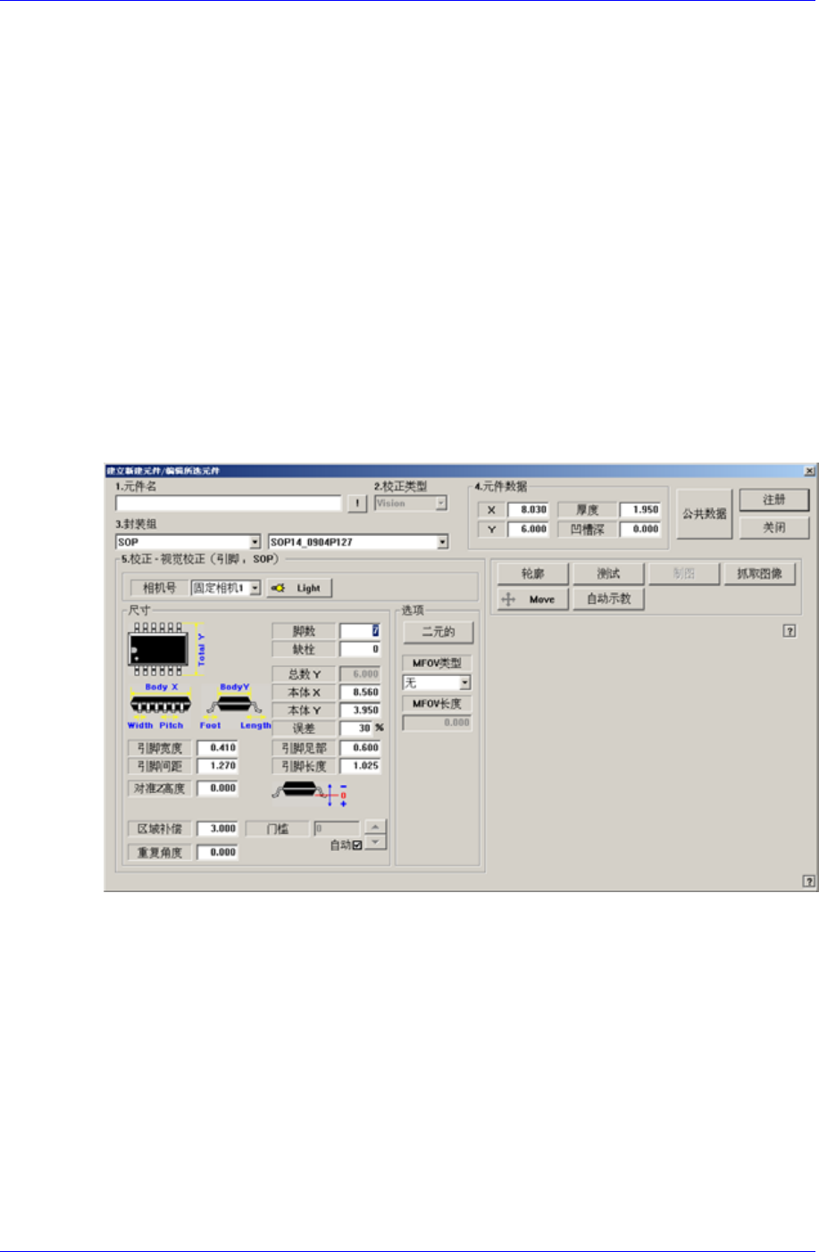Click the Light button with bulb icon
The image size is (819, 1252).
click(299, 588)
